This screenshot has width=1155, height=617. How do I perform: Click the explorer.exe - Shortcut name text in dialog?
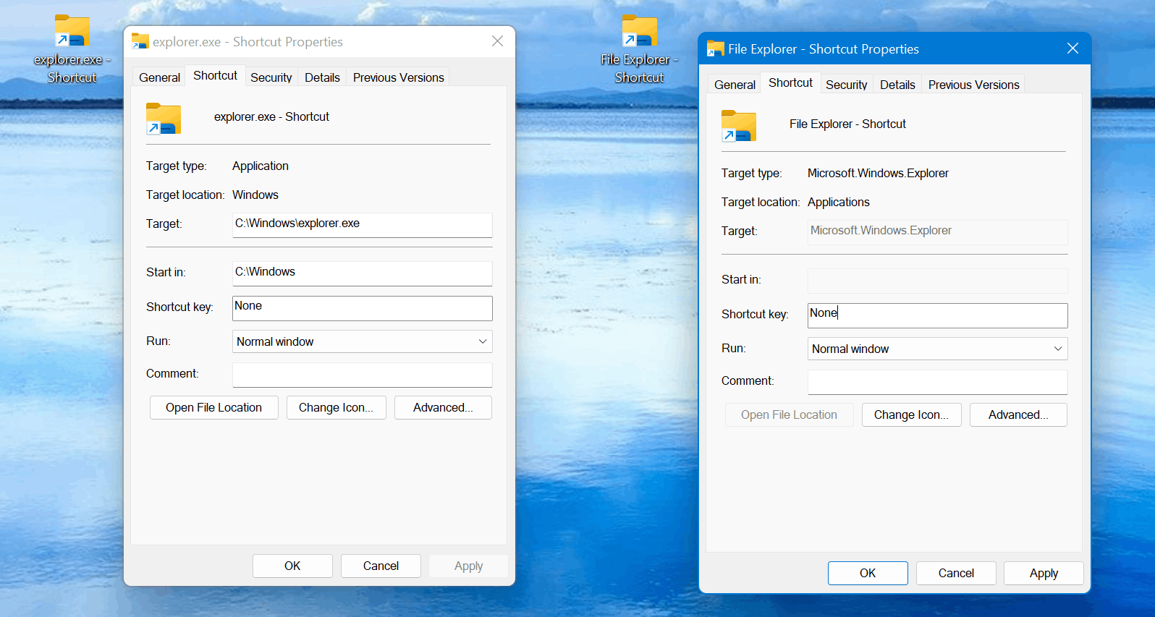pos(271,116)
